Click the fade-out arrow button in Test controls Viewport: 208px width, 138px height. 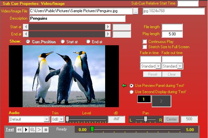(x=39, y=129)
